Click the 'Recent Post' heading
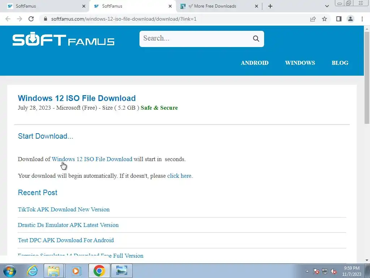This screenshot has height=278, width=370. click(38, 193)
